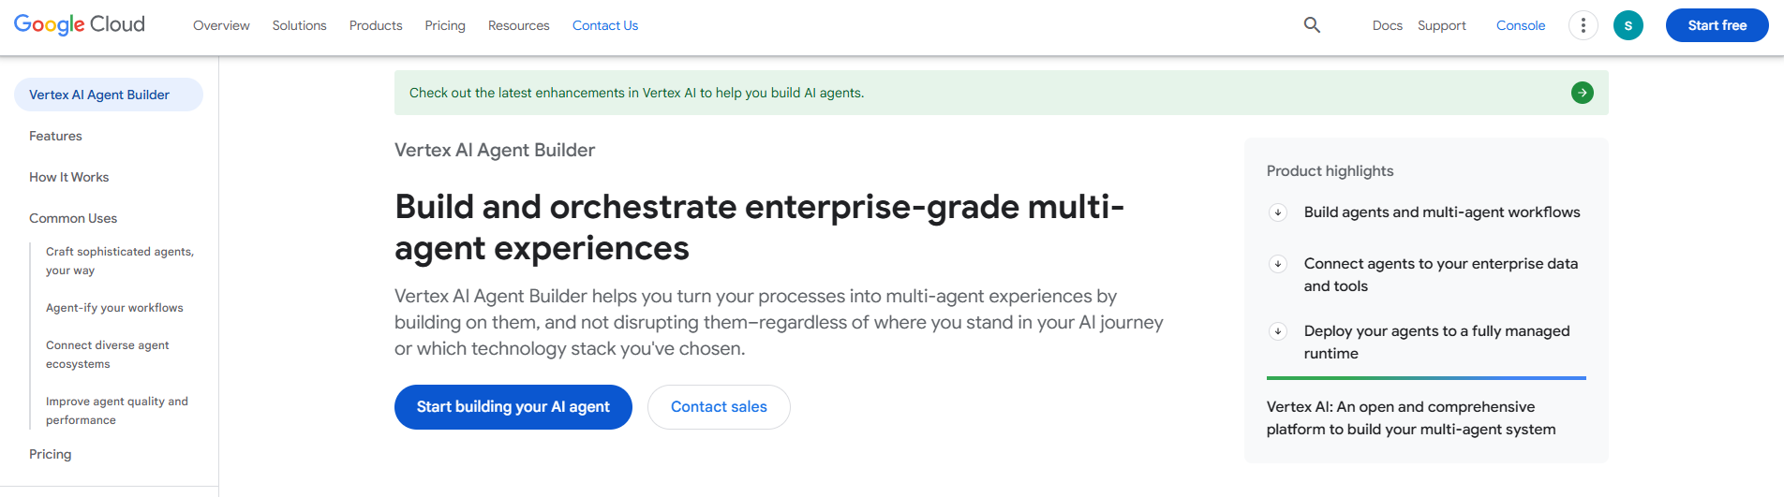Open the three-dot more options menu

coord(1583,25)
